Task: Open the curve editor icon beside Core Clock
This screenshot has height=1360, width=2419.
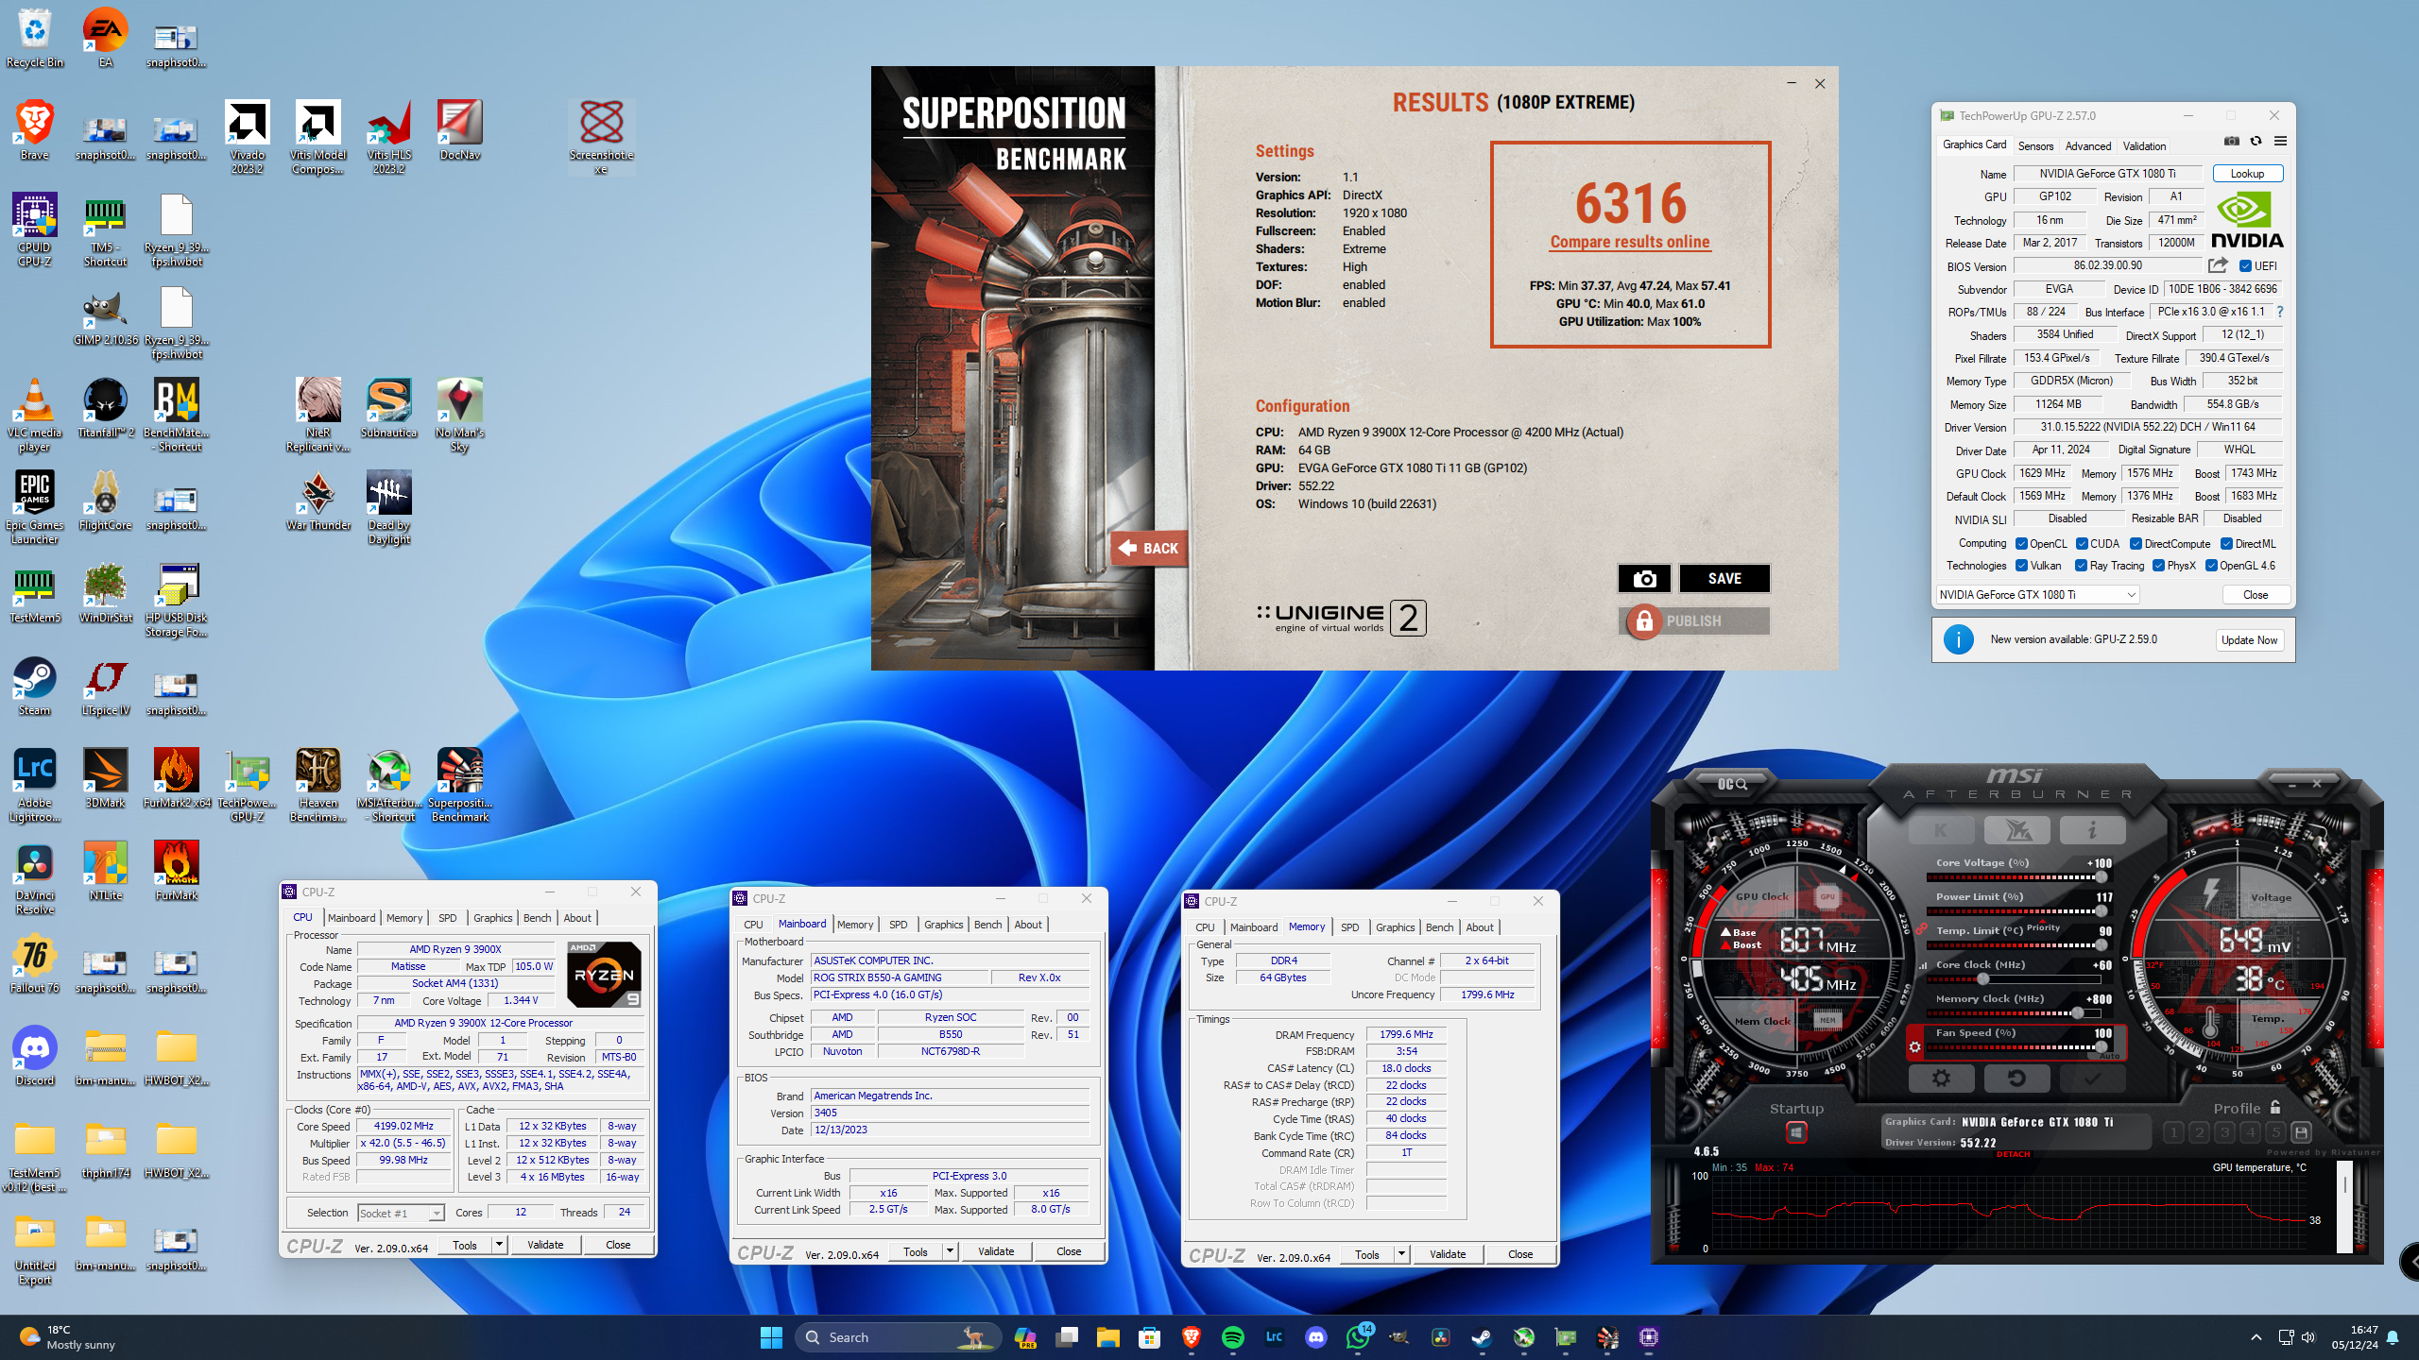Action: coord(1922,965)
